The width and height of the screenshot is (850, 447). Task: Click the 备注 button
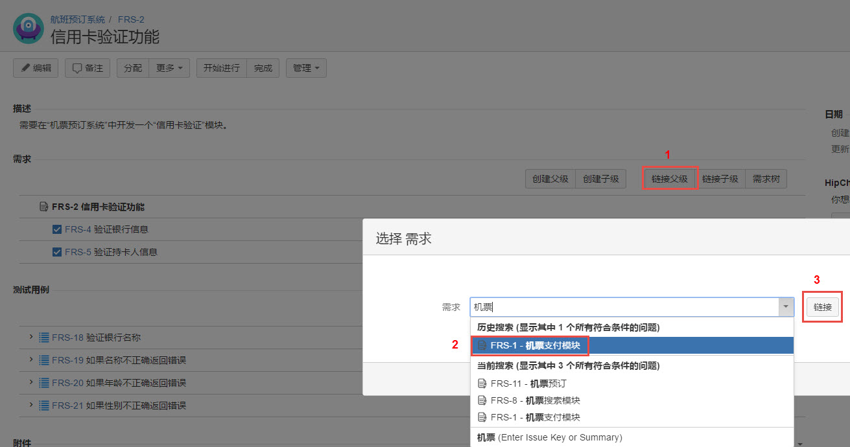[x=88, y=68]
